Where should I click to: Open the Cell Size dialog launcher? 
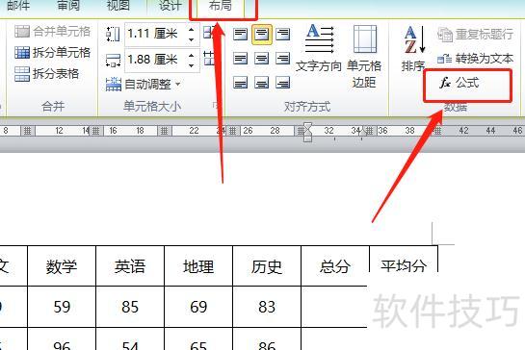215,106
